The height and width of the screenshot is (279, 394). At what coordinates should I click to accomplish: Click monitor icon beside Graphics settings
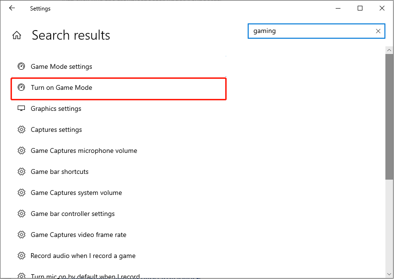click(22, 108)
